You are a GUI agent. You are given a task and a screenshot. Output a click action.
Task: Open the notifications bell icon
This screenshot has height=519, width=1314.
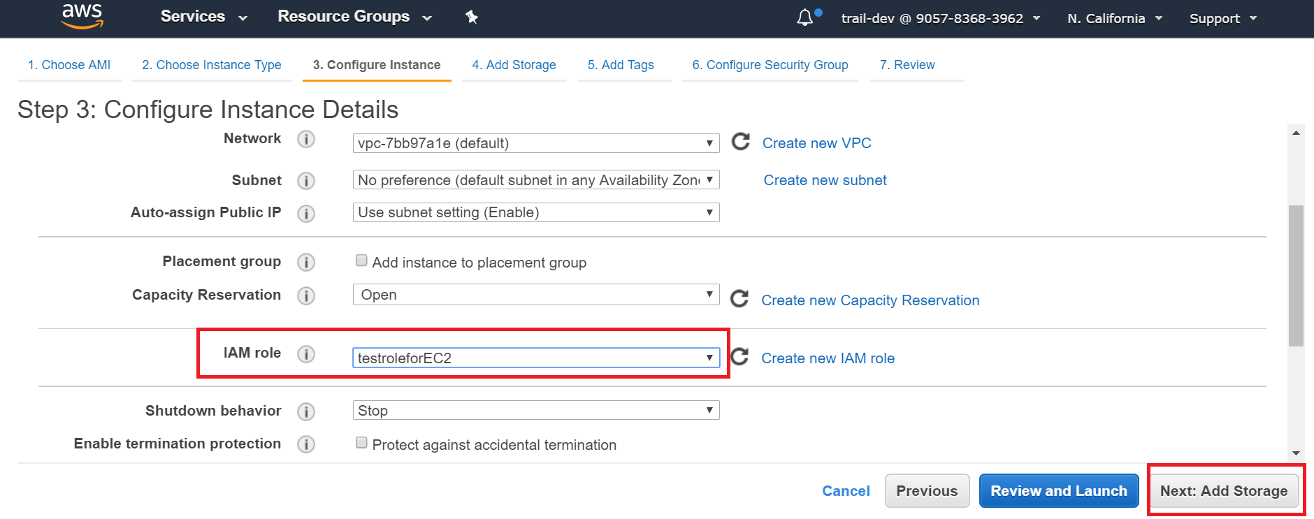[x=804, y=17]
